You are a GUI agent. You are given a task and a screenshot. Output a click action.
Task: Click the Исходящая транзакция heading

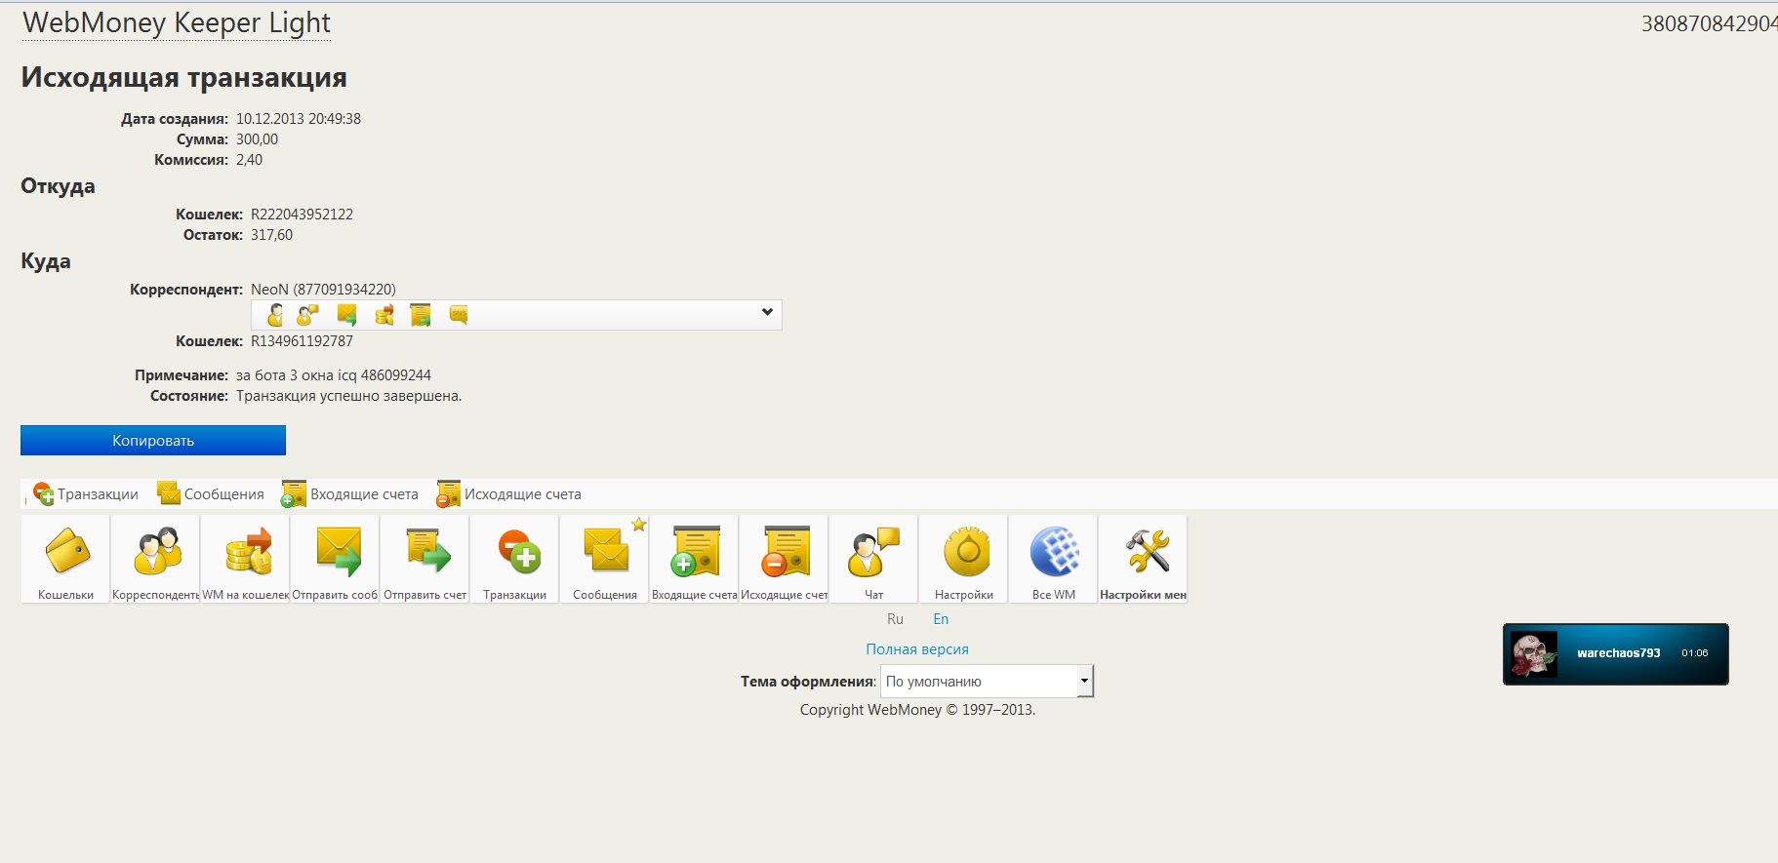(x=184, y=77)
